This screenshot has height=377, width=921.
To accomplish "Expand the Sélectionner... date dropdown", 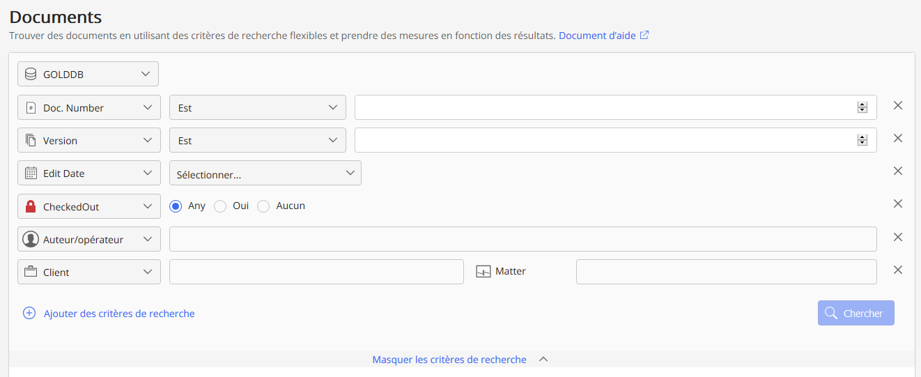I will (x=265, y=174).
